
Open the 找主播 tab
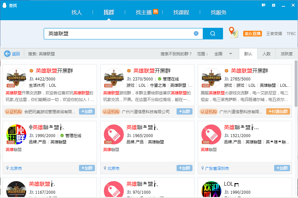pyautogui.click(x=143, y=12)
